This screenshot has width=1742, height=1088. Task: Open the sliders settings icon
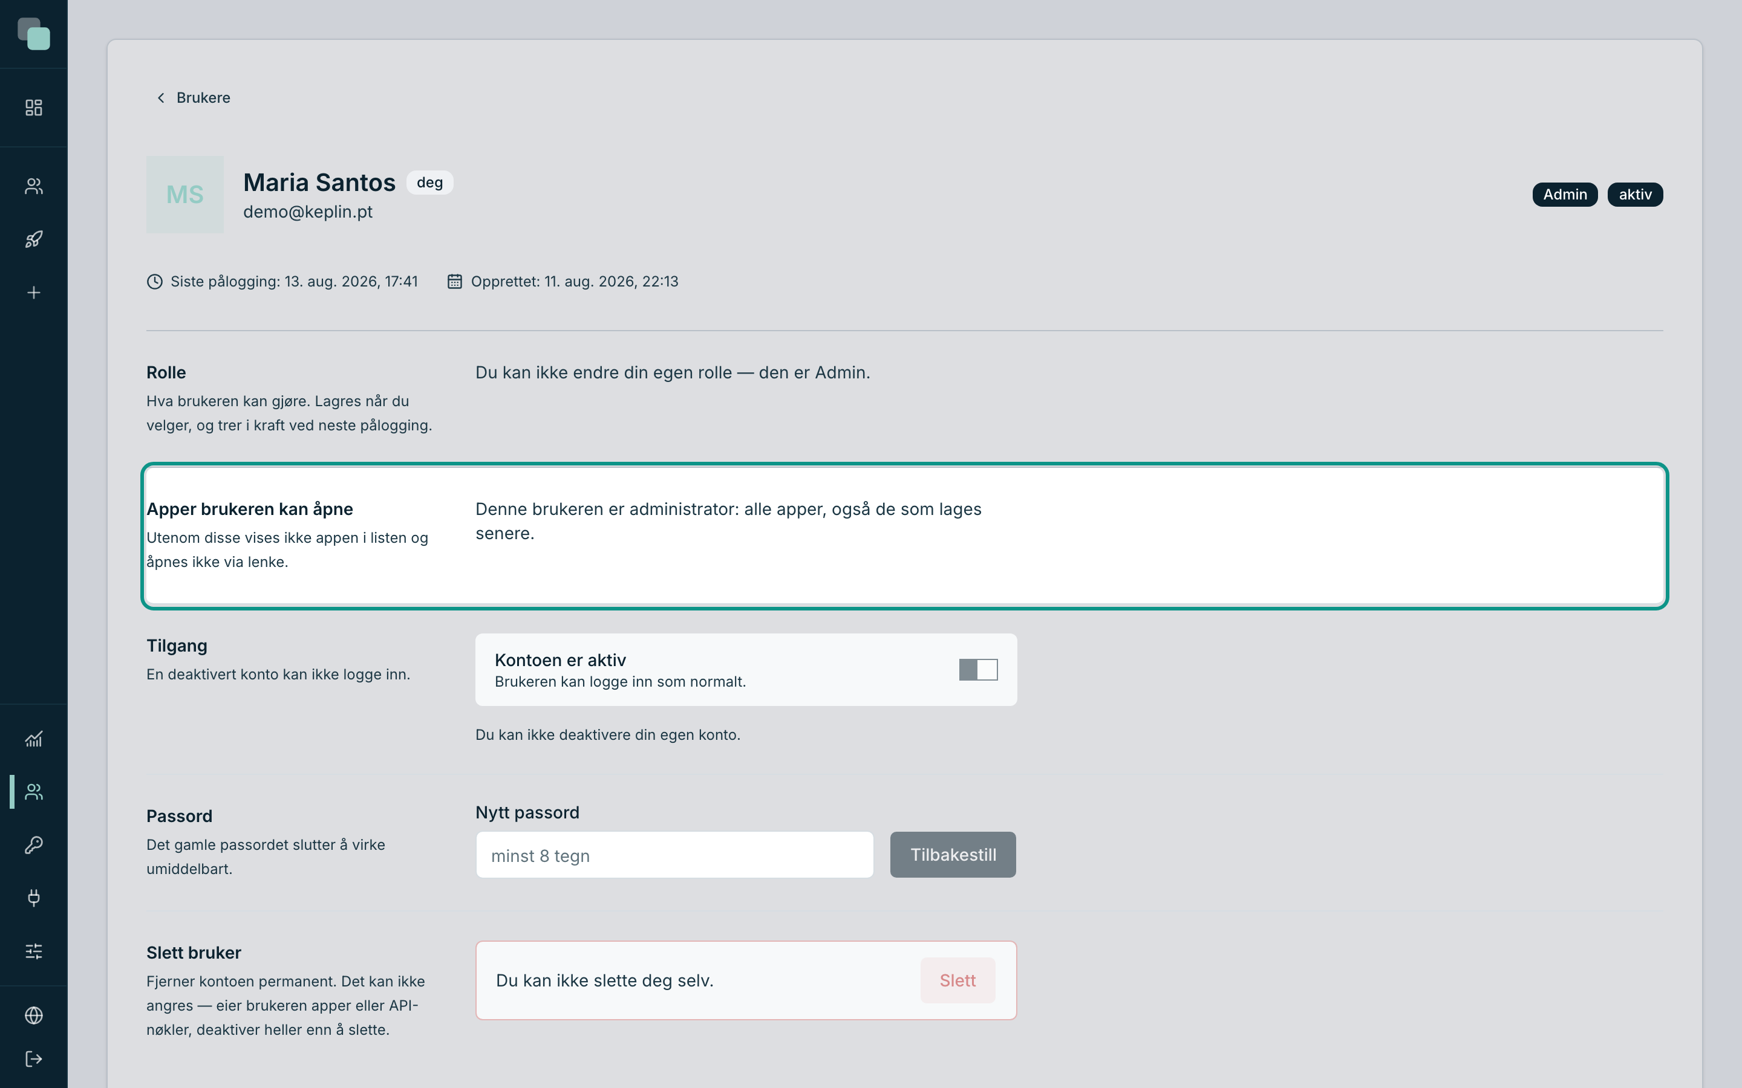point(34,951)
